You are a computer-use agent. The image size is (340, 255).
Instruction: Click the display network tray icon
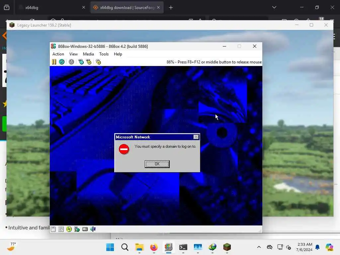tap(280, 247)
